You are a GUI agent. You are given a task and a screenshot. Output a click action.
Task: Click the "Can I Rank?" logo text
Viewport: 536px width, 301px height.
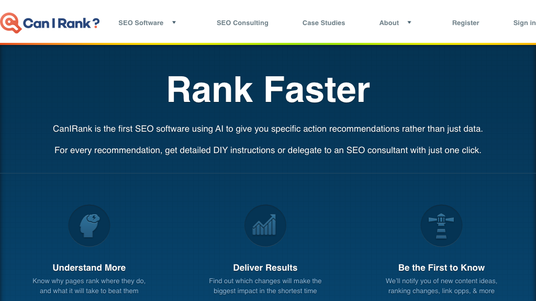coord(61,23)
